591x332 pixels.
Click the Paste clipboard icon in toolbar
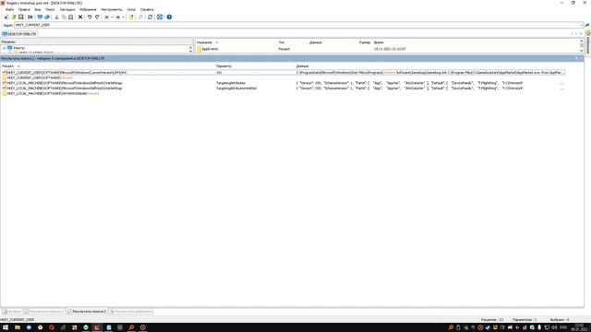[x=70, y=17]
